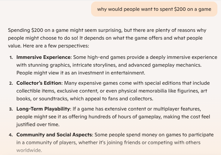Image resolution: width=221 pixels, height=155 pixels.
Task: Click 'Here are a few perspectives' sentence
Action: [x=56, y=46]
